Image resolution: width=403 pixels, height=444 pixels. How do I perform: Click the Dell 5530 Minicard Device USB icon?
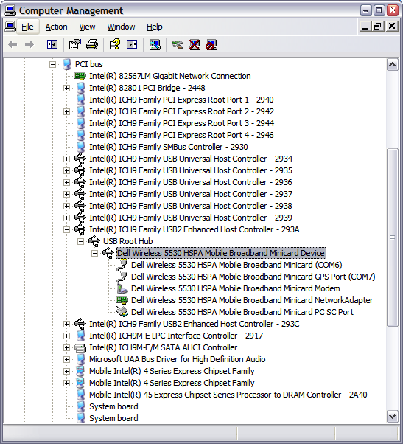pyautogui.click(x=108, y=253)
